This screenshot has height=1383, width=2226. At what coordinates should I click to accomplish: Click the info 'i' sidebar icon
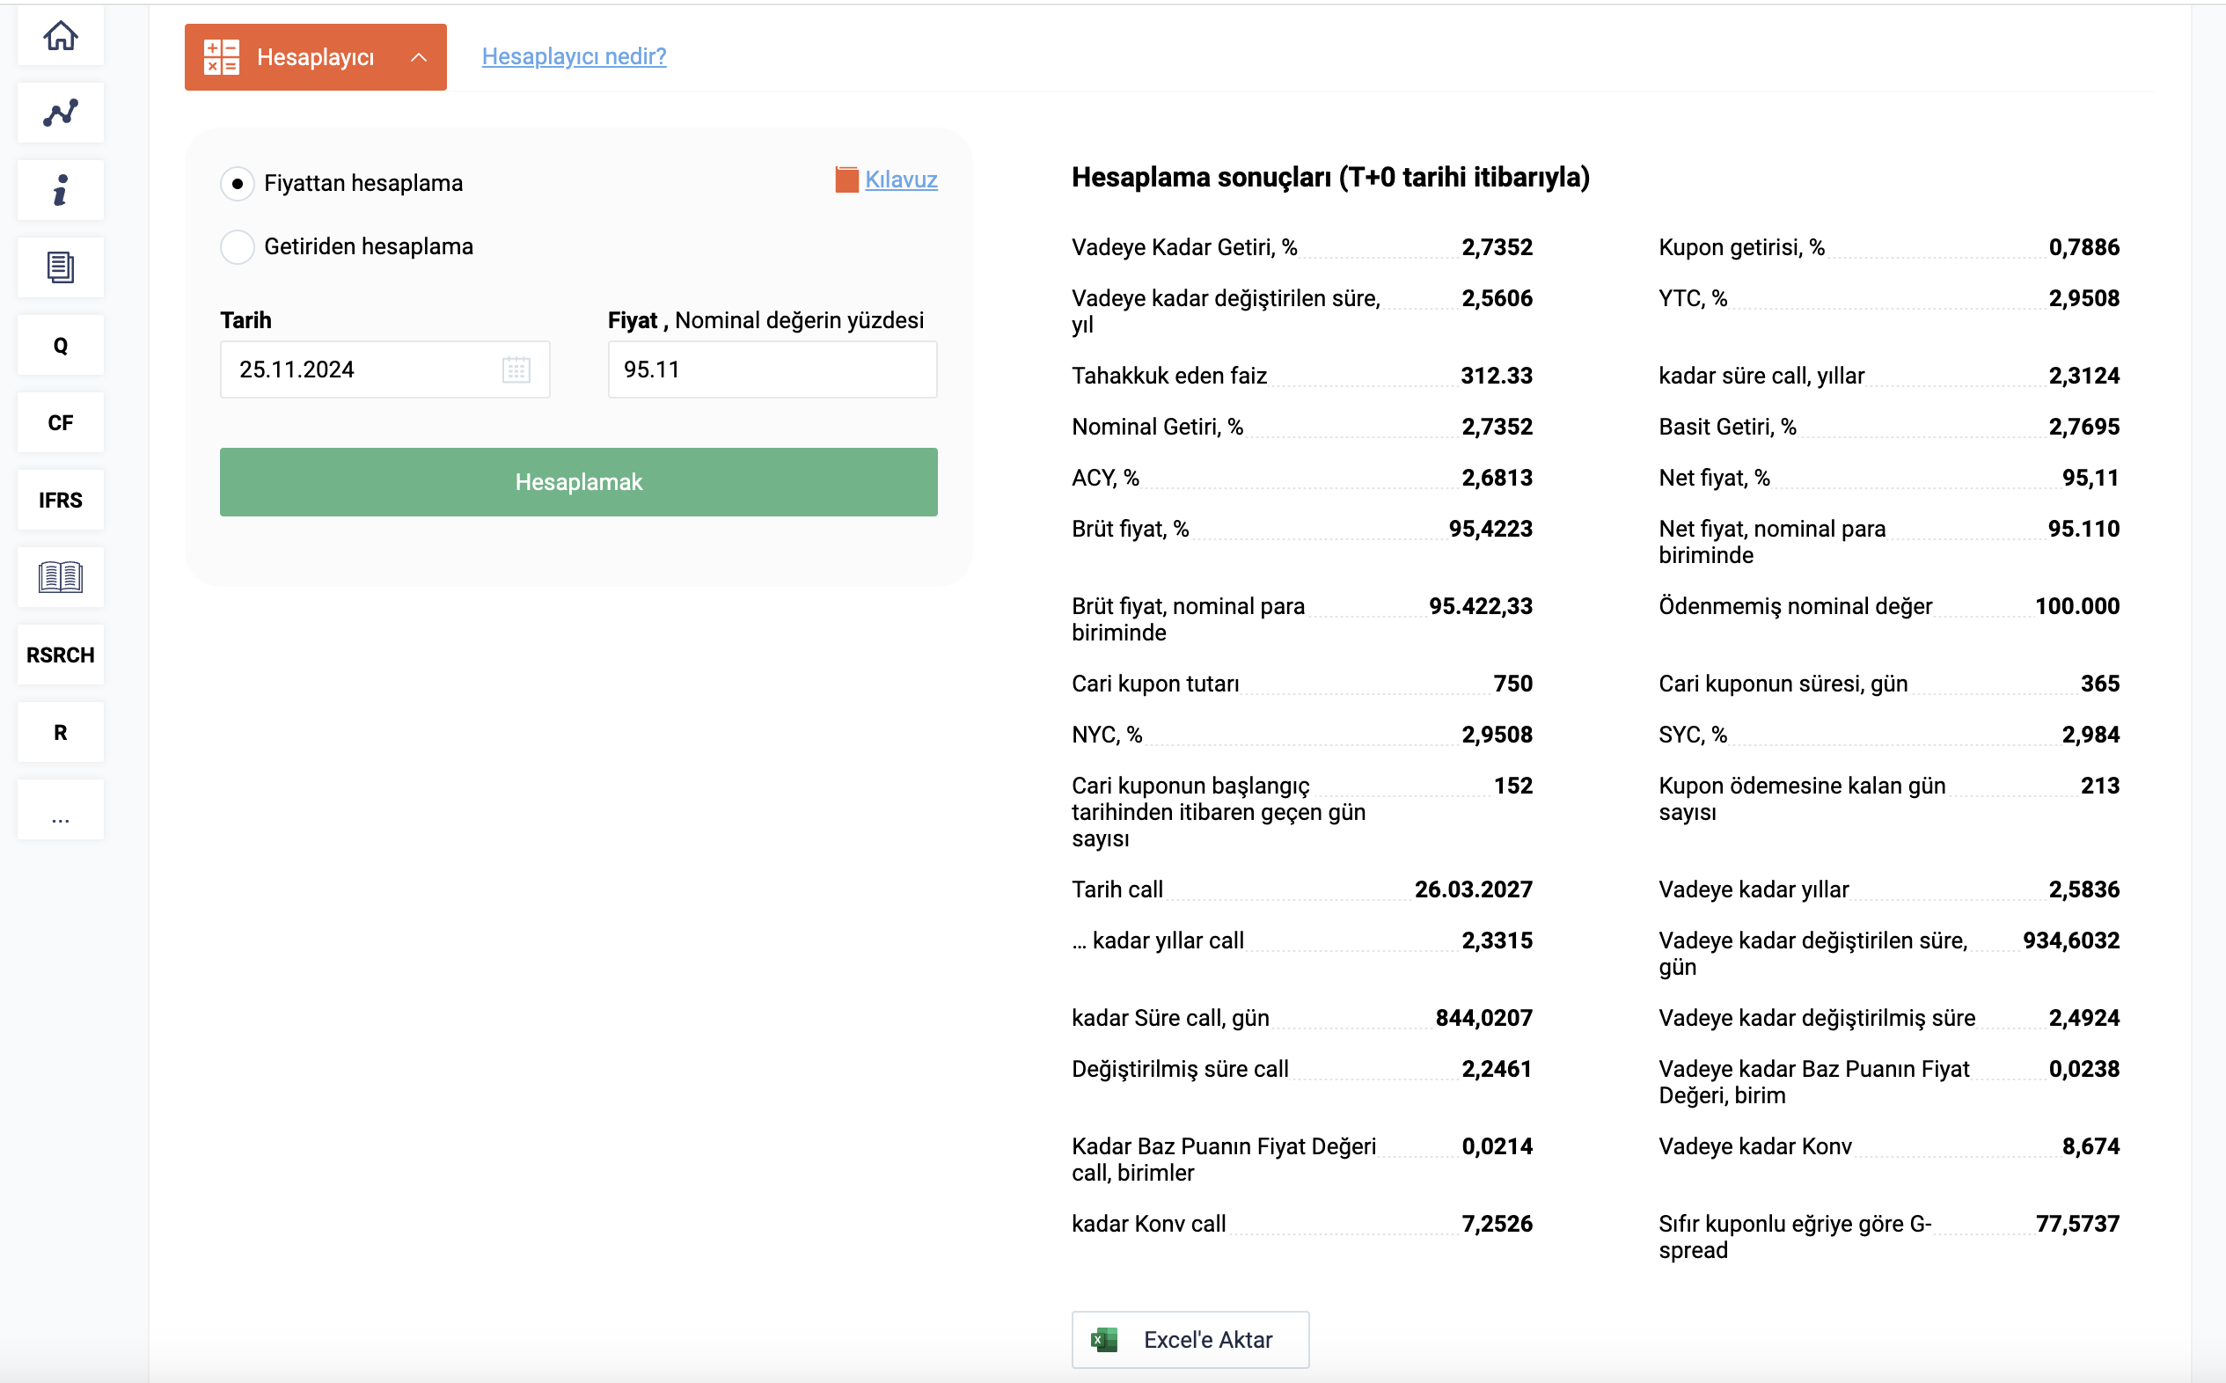(x=61, y=190)
